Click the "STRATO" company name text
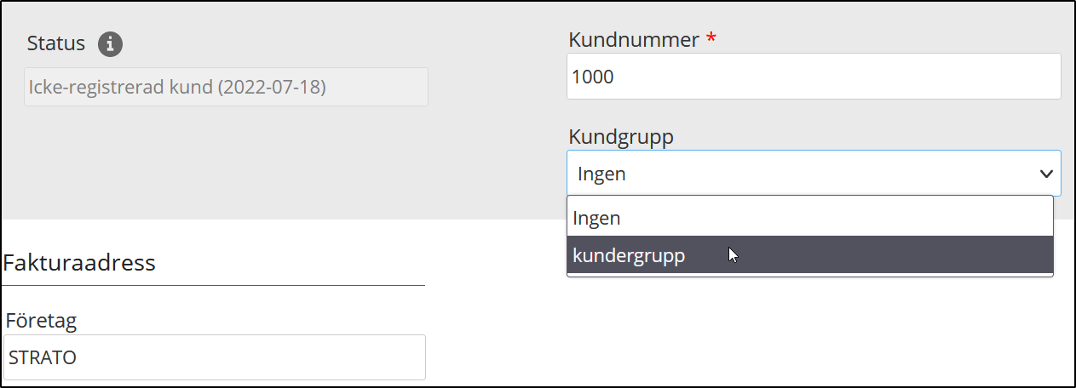The image size is (1076, 388). [x=43, y=357]
